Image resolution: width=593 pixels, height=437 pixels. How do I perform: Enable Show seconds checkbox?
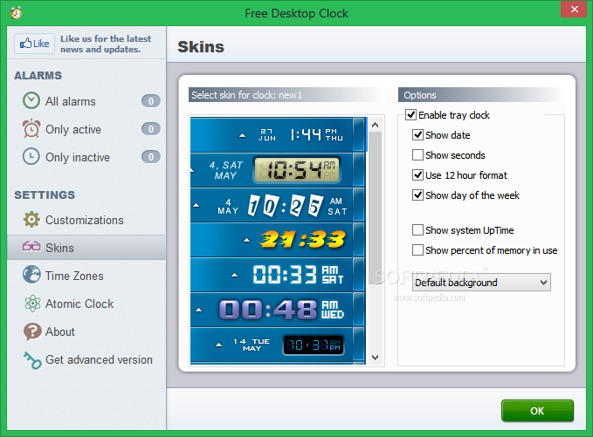(418, 155)
